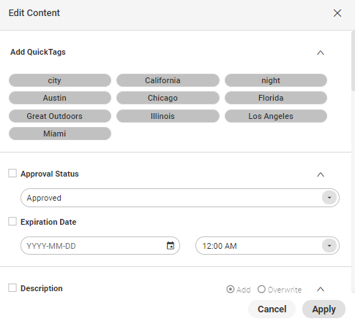Collapse the Add QuickTags section

(x=321, y=53)
